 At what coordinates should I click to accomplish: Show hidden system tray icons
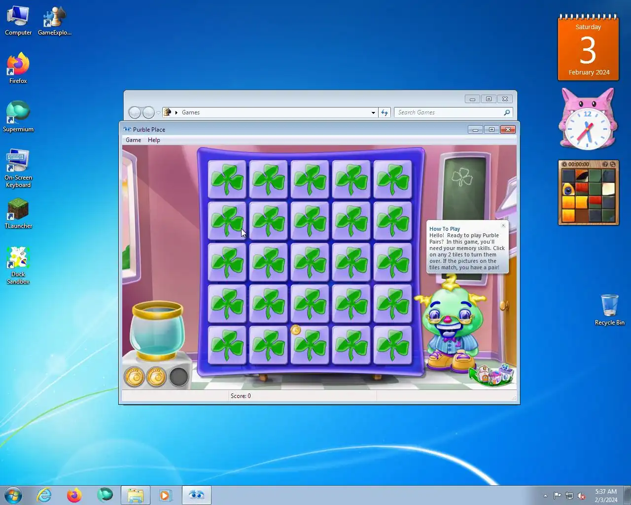coord(545,496)
